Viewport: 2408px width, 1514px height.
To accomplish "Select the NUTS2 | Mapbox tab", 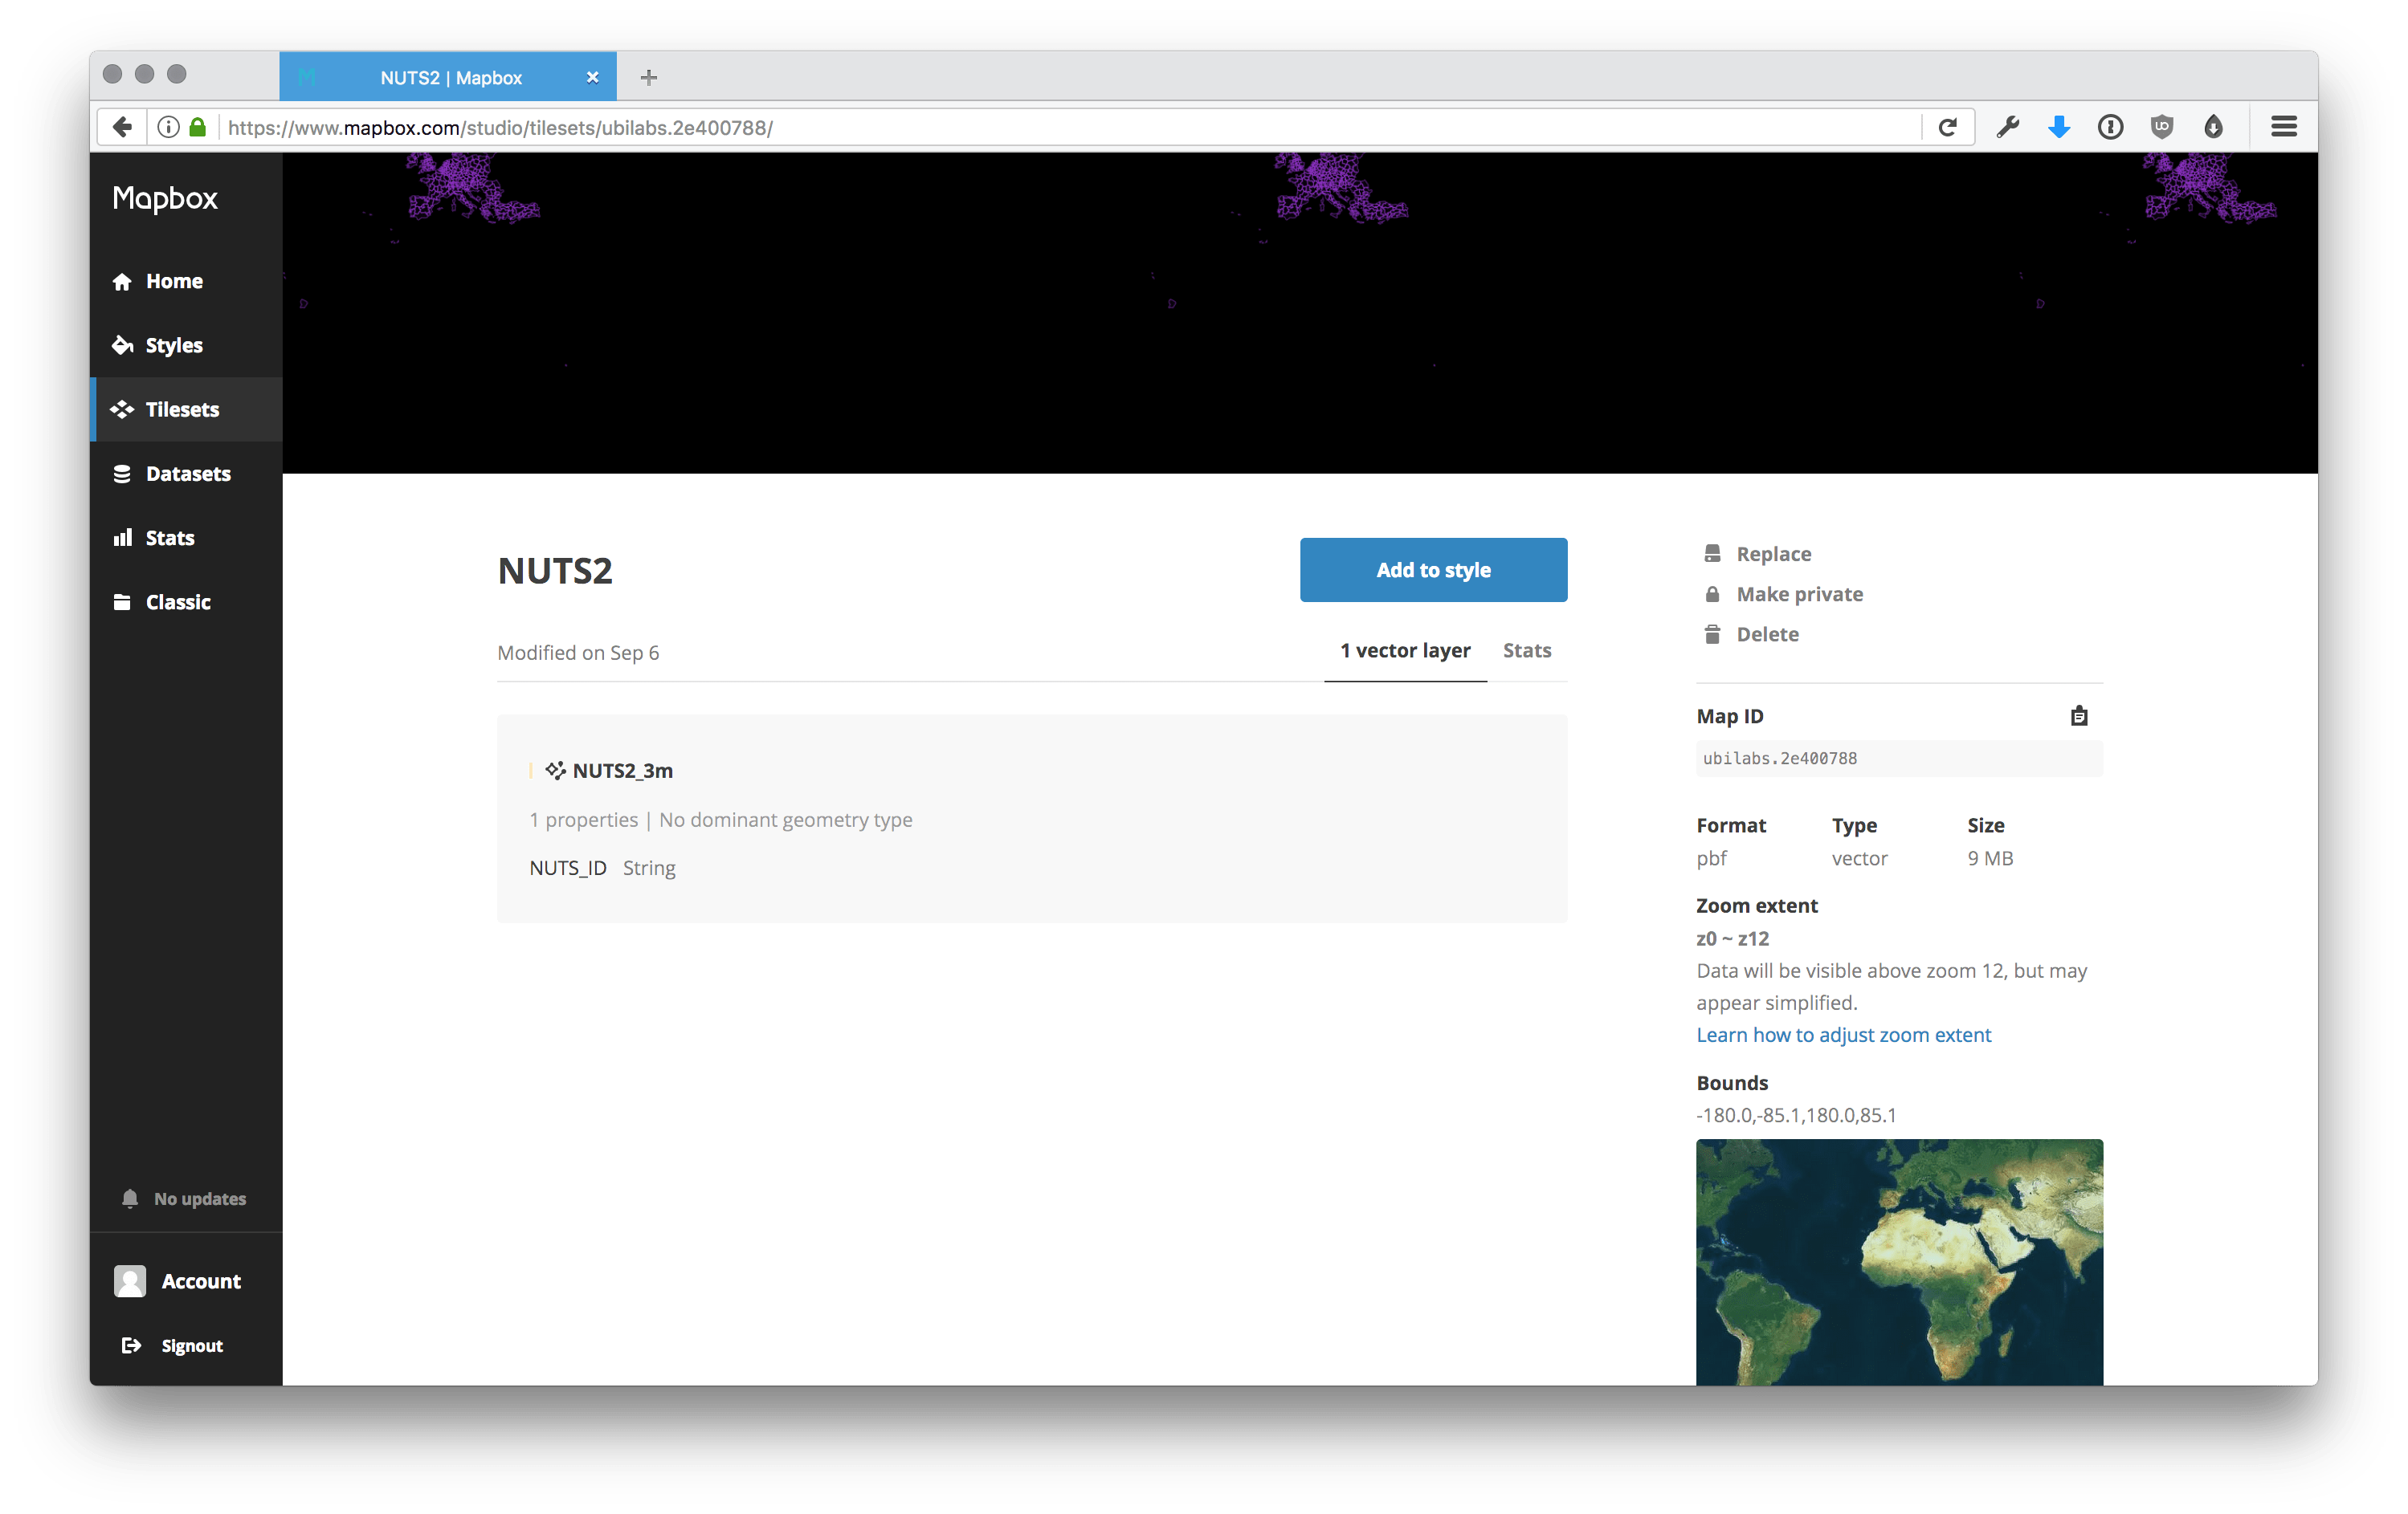I will coord(448,77).
